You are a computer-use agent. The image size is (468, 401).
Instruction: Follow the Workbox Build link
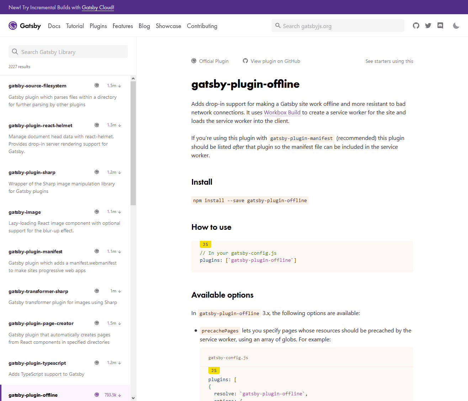[x=282, y=112]
